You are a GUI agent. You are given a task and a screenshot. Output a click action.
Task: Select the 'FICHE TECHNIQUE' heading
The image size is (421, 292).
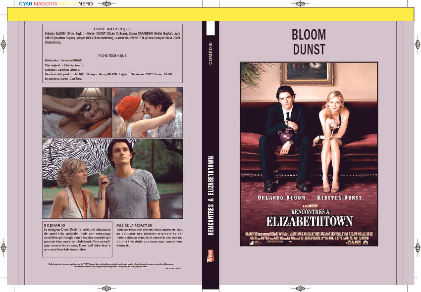(112, 55)
